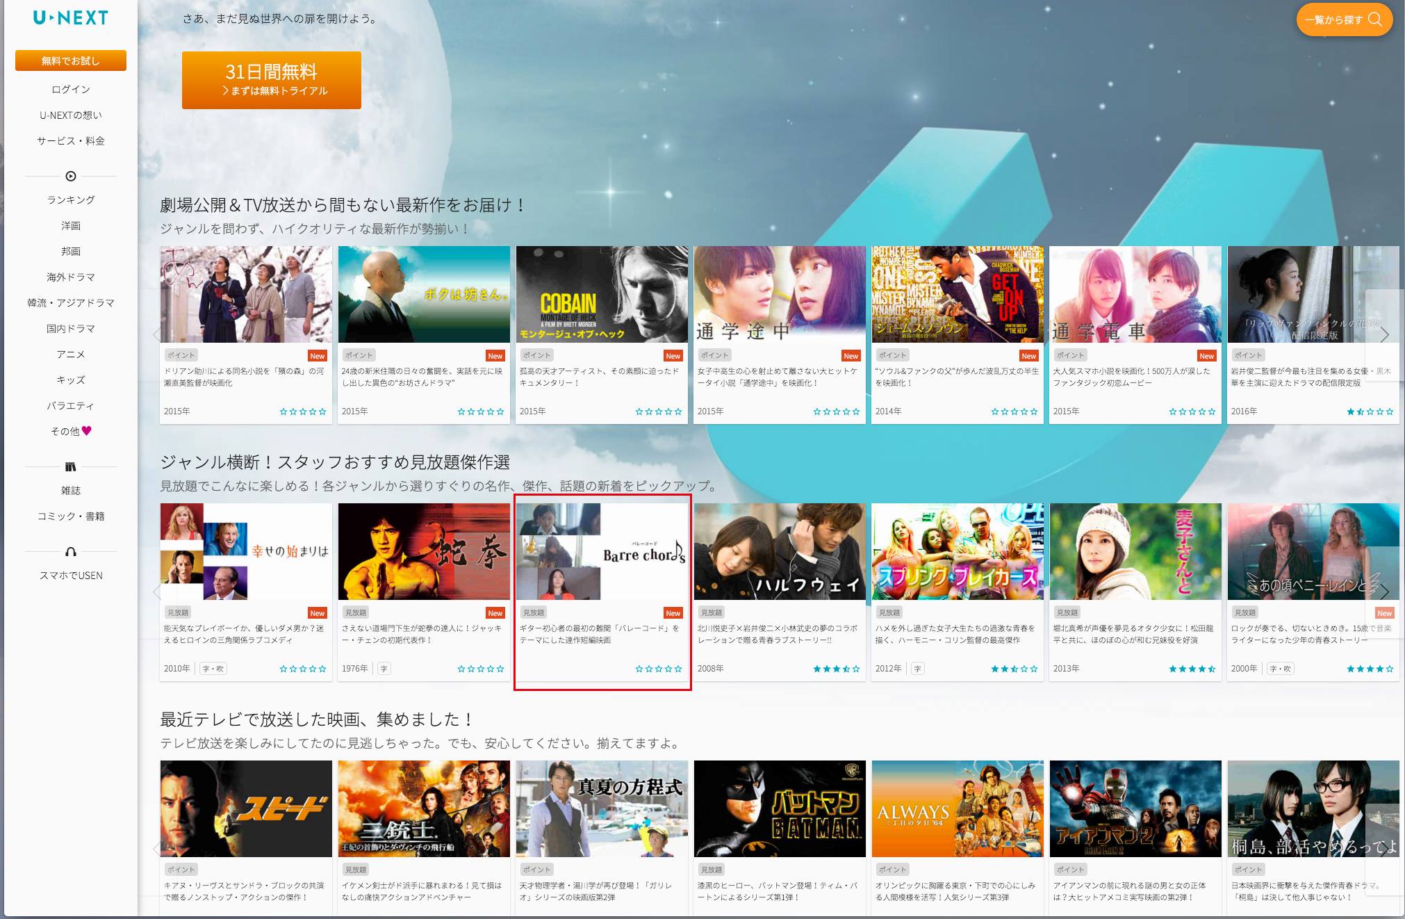Image resolution: width=1405 pixels, height=919 pixels.
Task: Open U-NEXTの想い page
Action: [71, 115]
